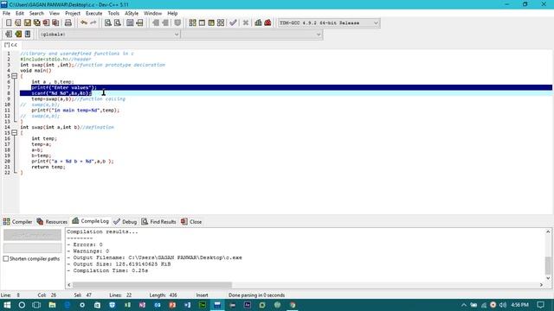Click 'return temp;' on line 21
The height and width of the screenshot is (311, 554).
click(48, 167)
